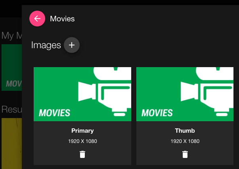Open the dimmed Movies library card behind dialog
The height and width of the screenshot is (169, 239).
(x=11, y=68)
